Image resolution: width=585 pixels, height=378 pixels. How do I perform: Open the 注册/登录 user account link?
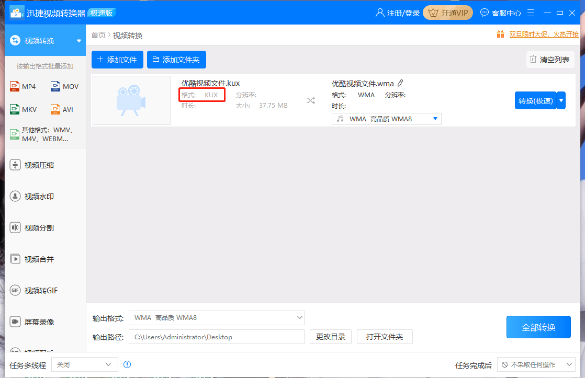tap(397, 13)
